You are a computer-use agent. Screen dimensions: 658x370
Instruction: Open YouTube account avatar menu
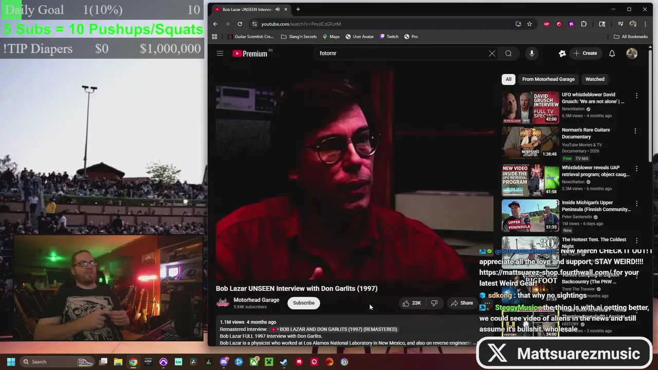coord(632,53)
